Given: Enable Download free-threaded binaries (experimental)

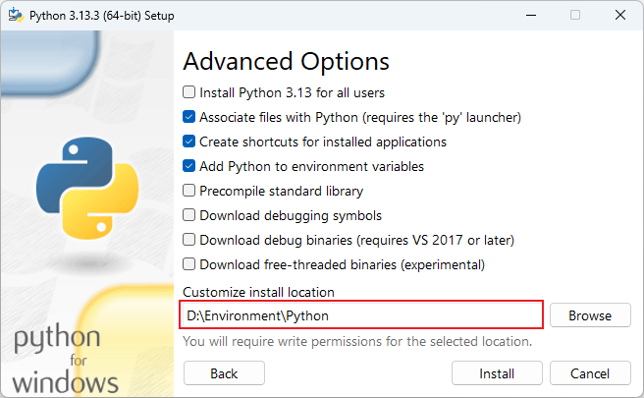Looking at the screenshot, I should coord(189,264).
